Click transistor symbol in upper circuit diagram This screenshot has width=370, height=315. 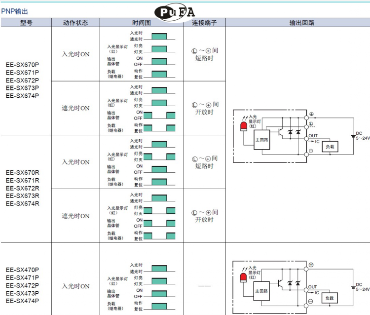pyautogui.click(x=280, y=132)
